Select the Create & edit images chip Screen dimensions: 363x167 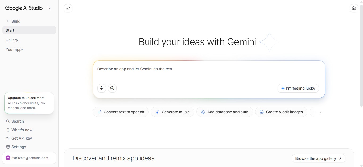click(281, 112)
